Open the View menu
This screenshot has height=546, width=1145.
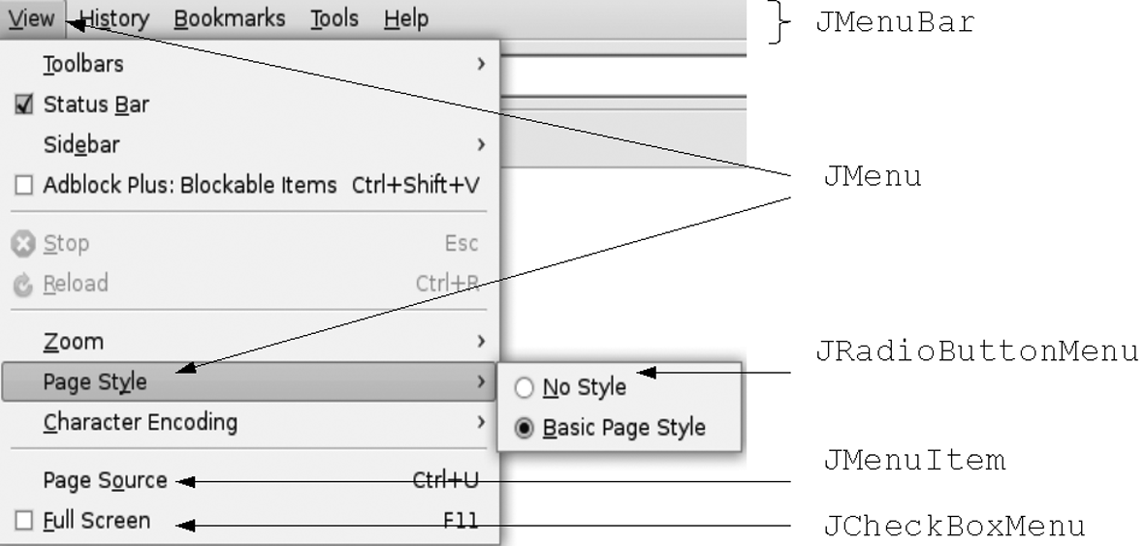pyautogui.click(x=32, y=18)
